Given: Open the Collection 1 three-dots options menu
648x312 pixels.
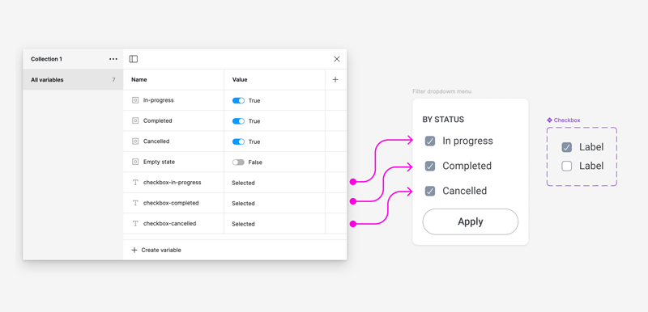Looking at the screenshot, I should pyautogui.click(x=113, y=59).
